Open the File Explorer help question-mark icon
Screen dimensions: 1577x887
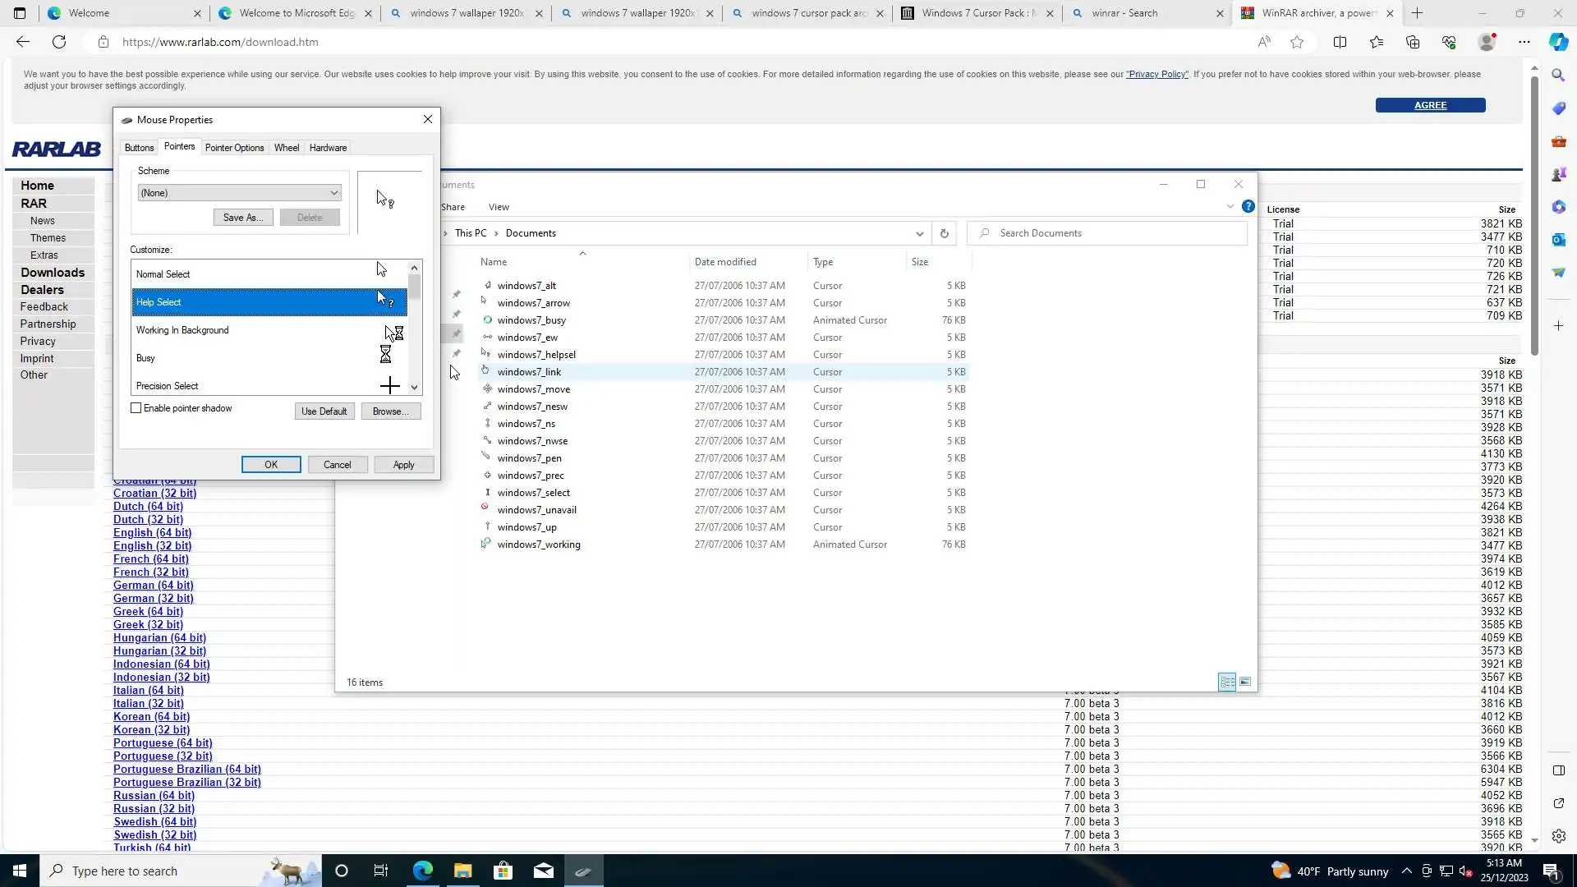tap(1248, 207)
